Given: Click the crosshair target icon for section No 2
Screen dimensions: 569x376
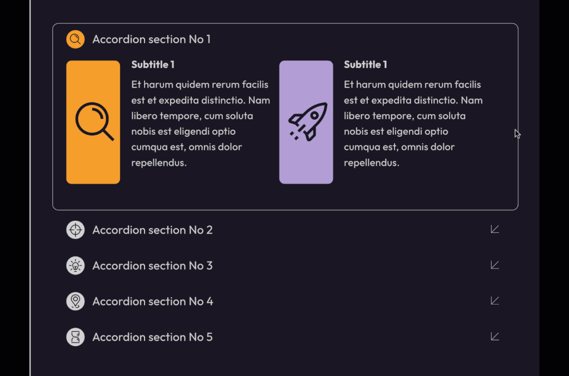Looking at the screenshot, I should click(x=75, y=230).
